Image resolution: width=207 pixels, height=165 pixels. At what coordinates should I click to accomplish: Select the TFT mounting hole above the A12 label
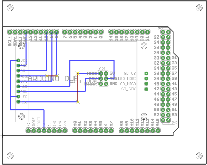pos(144,116)
